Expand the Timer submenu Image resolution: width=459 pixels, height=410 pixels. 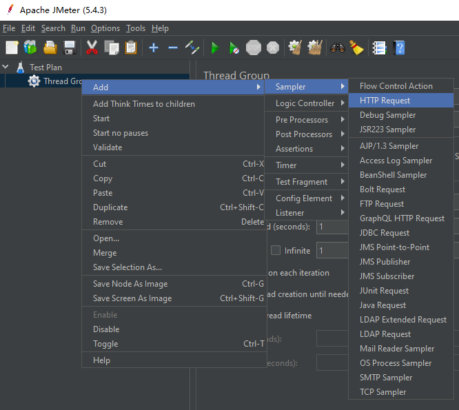(x=306, y=165)
